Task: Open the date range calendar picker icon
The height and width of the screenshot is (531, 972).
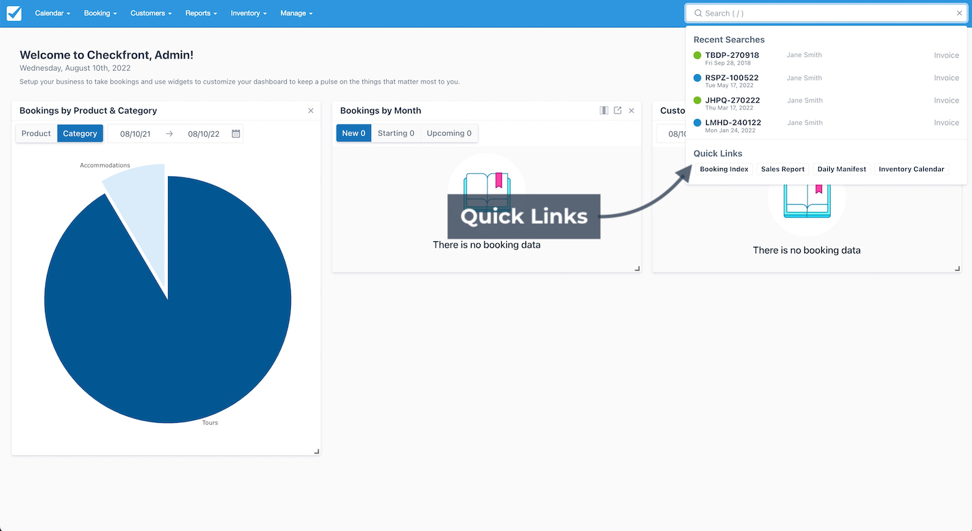Action: 236,134
